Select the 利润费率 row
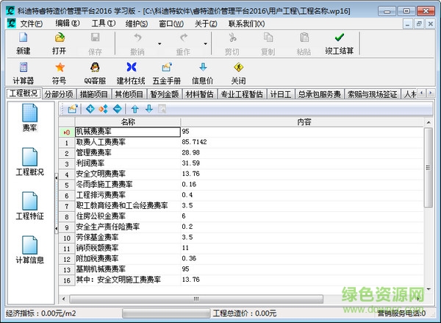Screen dimensions: 441x323 (x=241, y=163)
